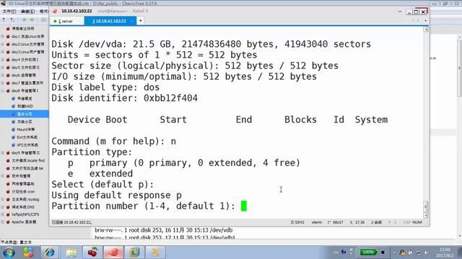Viewport: 462px width, 259px height.
Task: Click first CherryTree toolbar node icon
Action: click(x=4, y=19)
